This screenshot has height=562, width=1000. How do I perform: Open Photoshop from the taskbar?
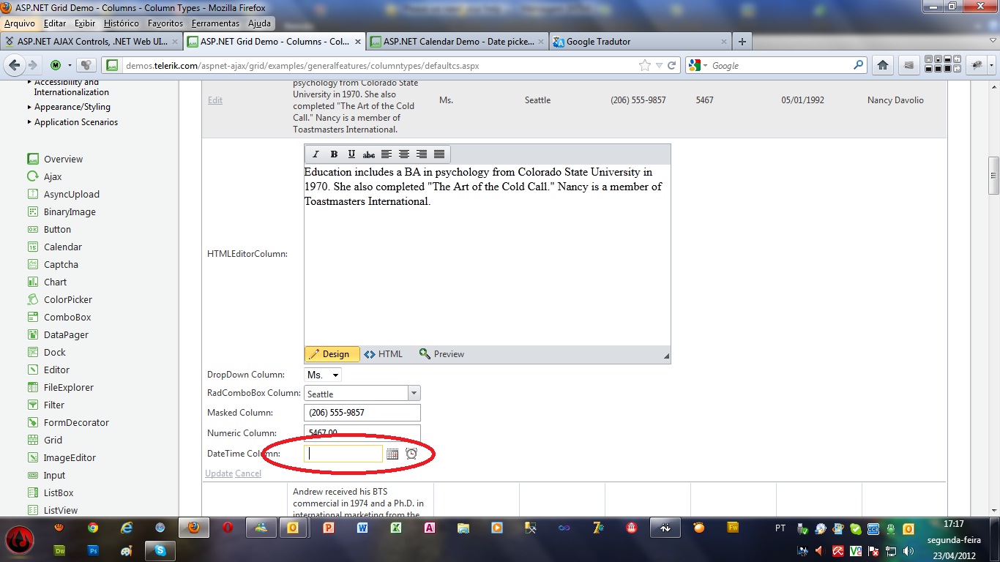(93, 550)
